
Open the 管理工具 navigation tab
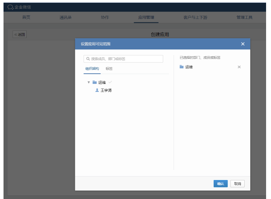244,17
